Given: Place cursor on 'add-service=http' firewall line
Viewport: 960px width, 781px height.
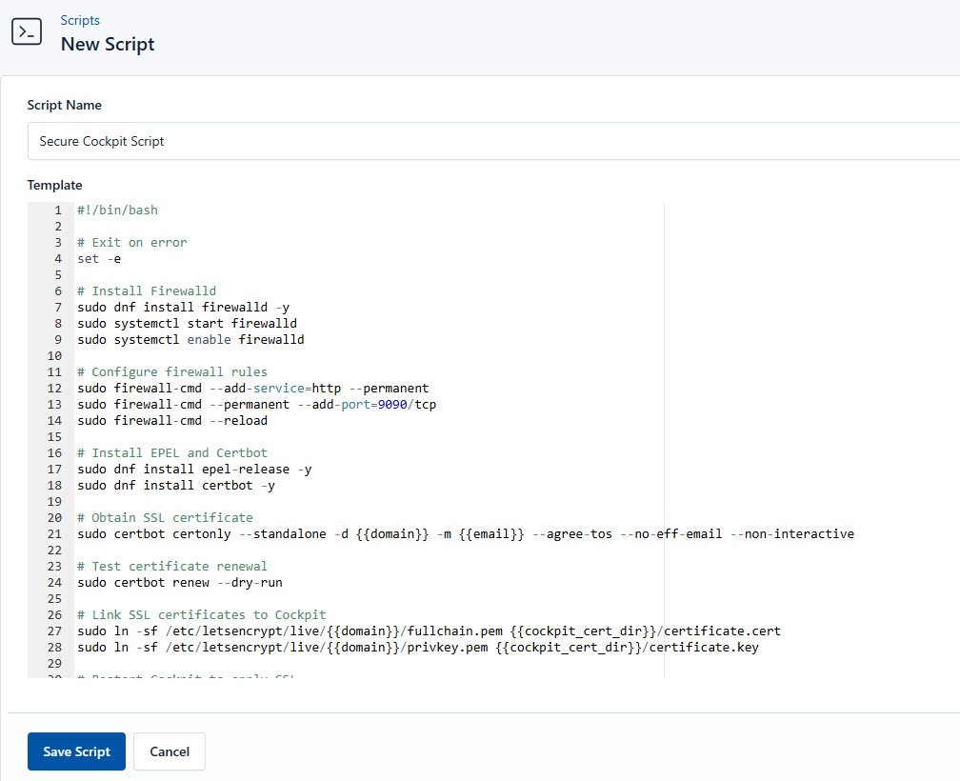Looking at the screenshot, I should (x=252, y=388).
